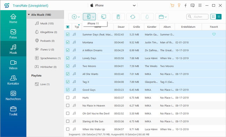Image resolution: width=226 pixels, height=137 pixels.
Task: Click the ringtone bell toolbar icon
Action: tap(147, 17)
